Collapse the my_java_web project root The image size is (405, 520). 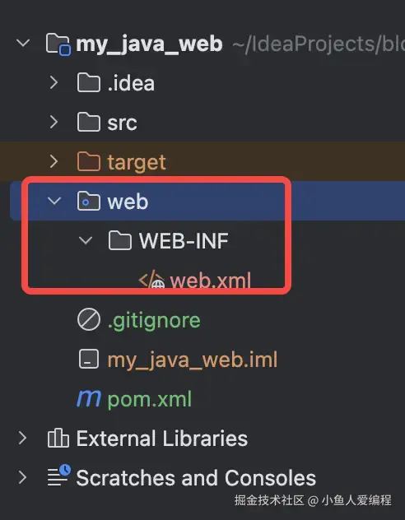coord(23,43)
